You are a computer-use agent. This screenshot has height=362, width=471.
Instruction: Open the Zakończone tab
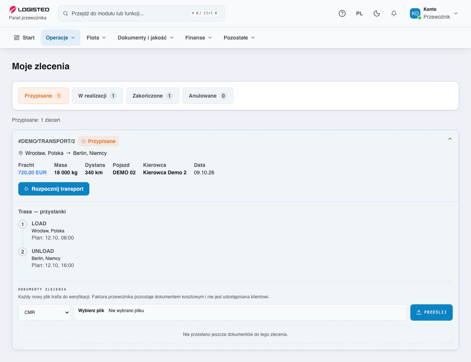click(153, 96)
